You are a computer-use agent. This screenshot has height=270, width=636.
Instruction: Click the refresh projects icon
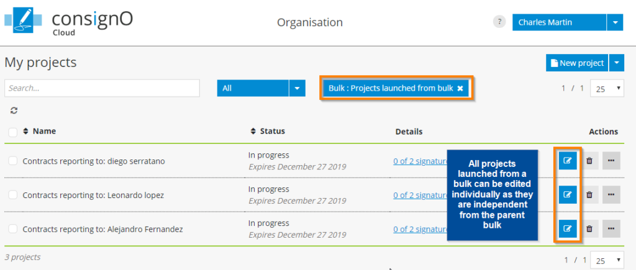pos(14,110)
